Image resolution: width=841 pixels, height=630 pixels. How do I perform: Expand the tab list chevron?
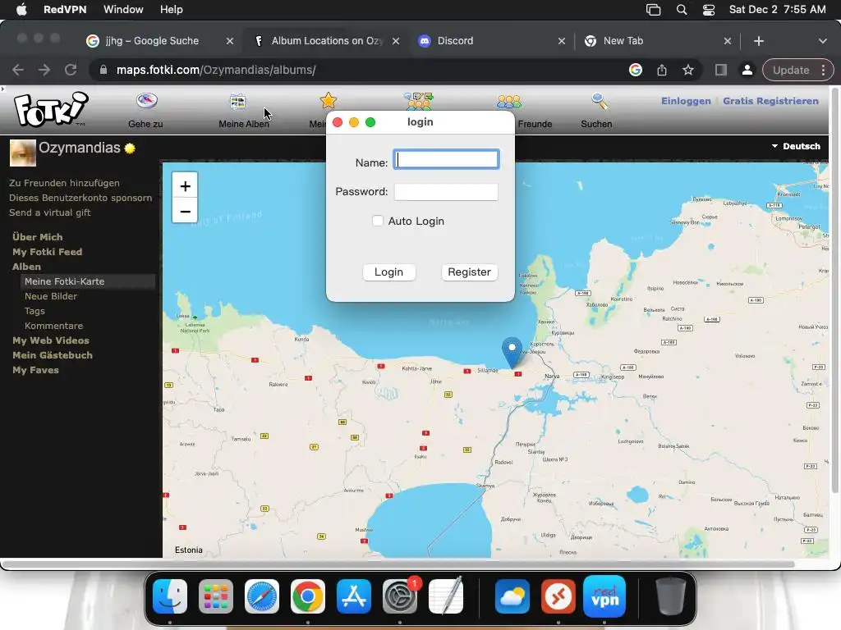[822, 41]
